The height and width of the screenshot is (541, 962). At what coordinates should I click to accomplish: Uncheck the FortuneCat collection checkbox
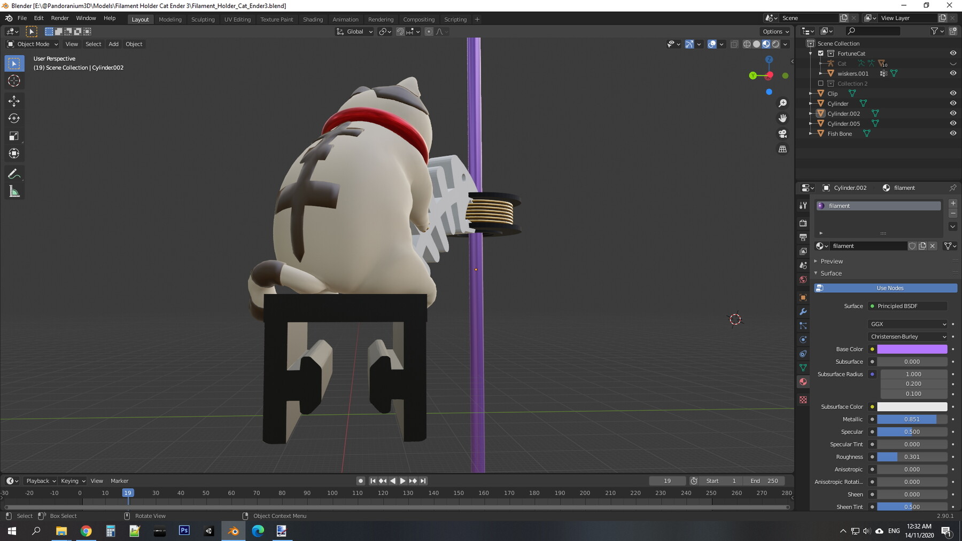pos(821,53)
